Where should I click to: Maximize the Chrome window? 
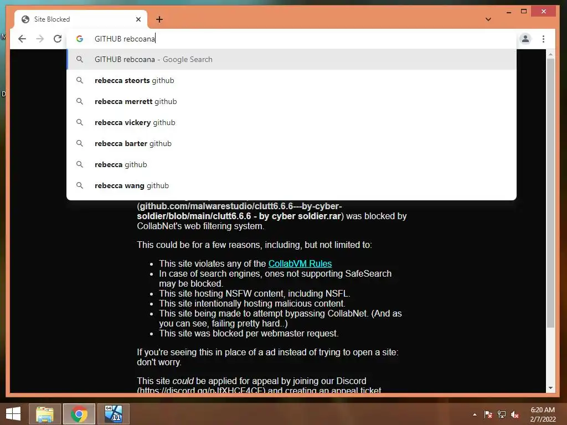tap(524, 12)
